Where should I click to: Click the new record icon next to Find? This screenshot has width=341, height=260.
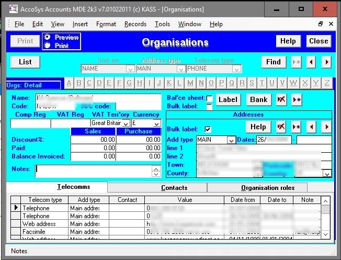point(296,62)
